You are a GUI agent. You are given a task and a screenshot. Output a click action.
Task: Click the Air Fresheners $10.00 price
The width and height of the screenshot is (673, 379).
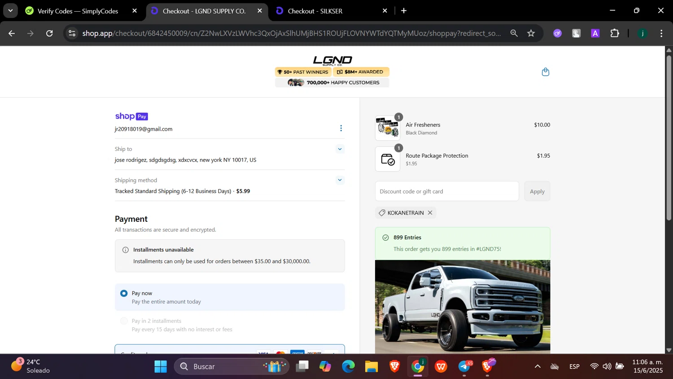click(542, 125)
